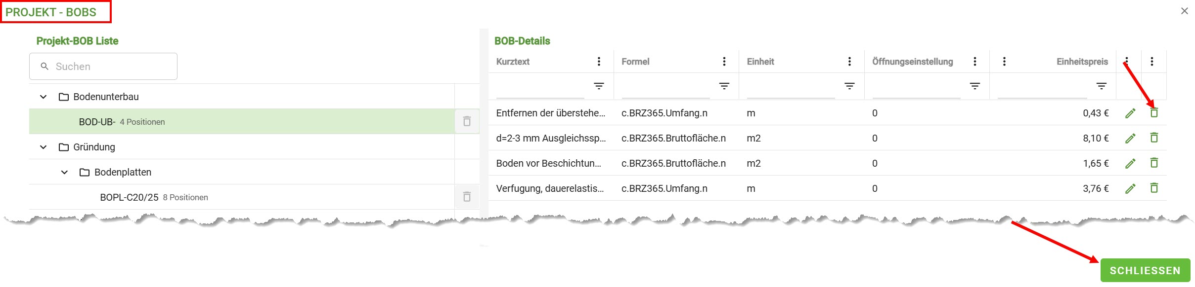The image size is (1195, 287).
Task: Click the Suchen search field
Action: (109, 67)
